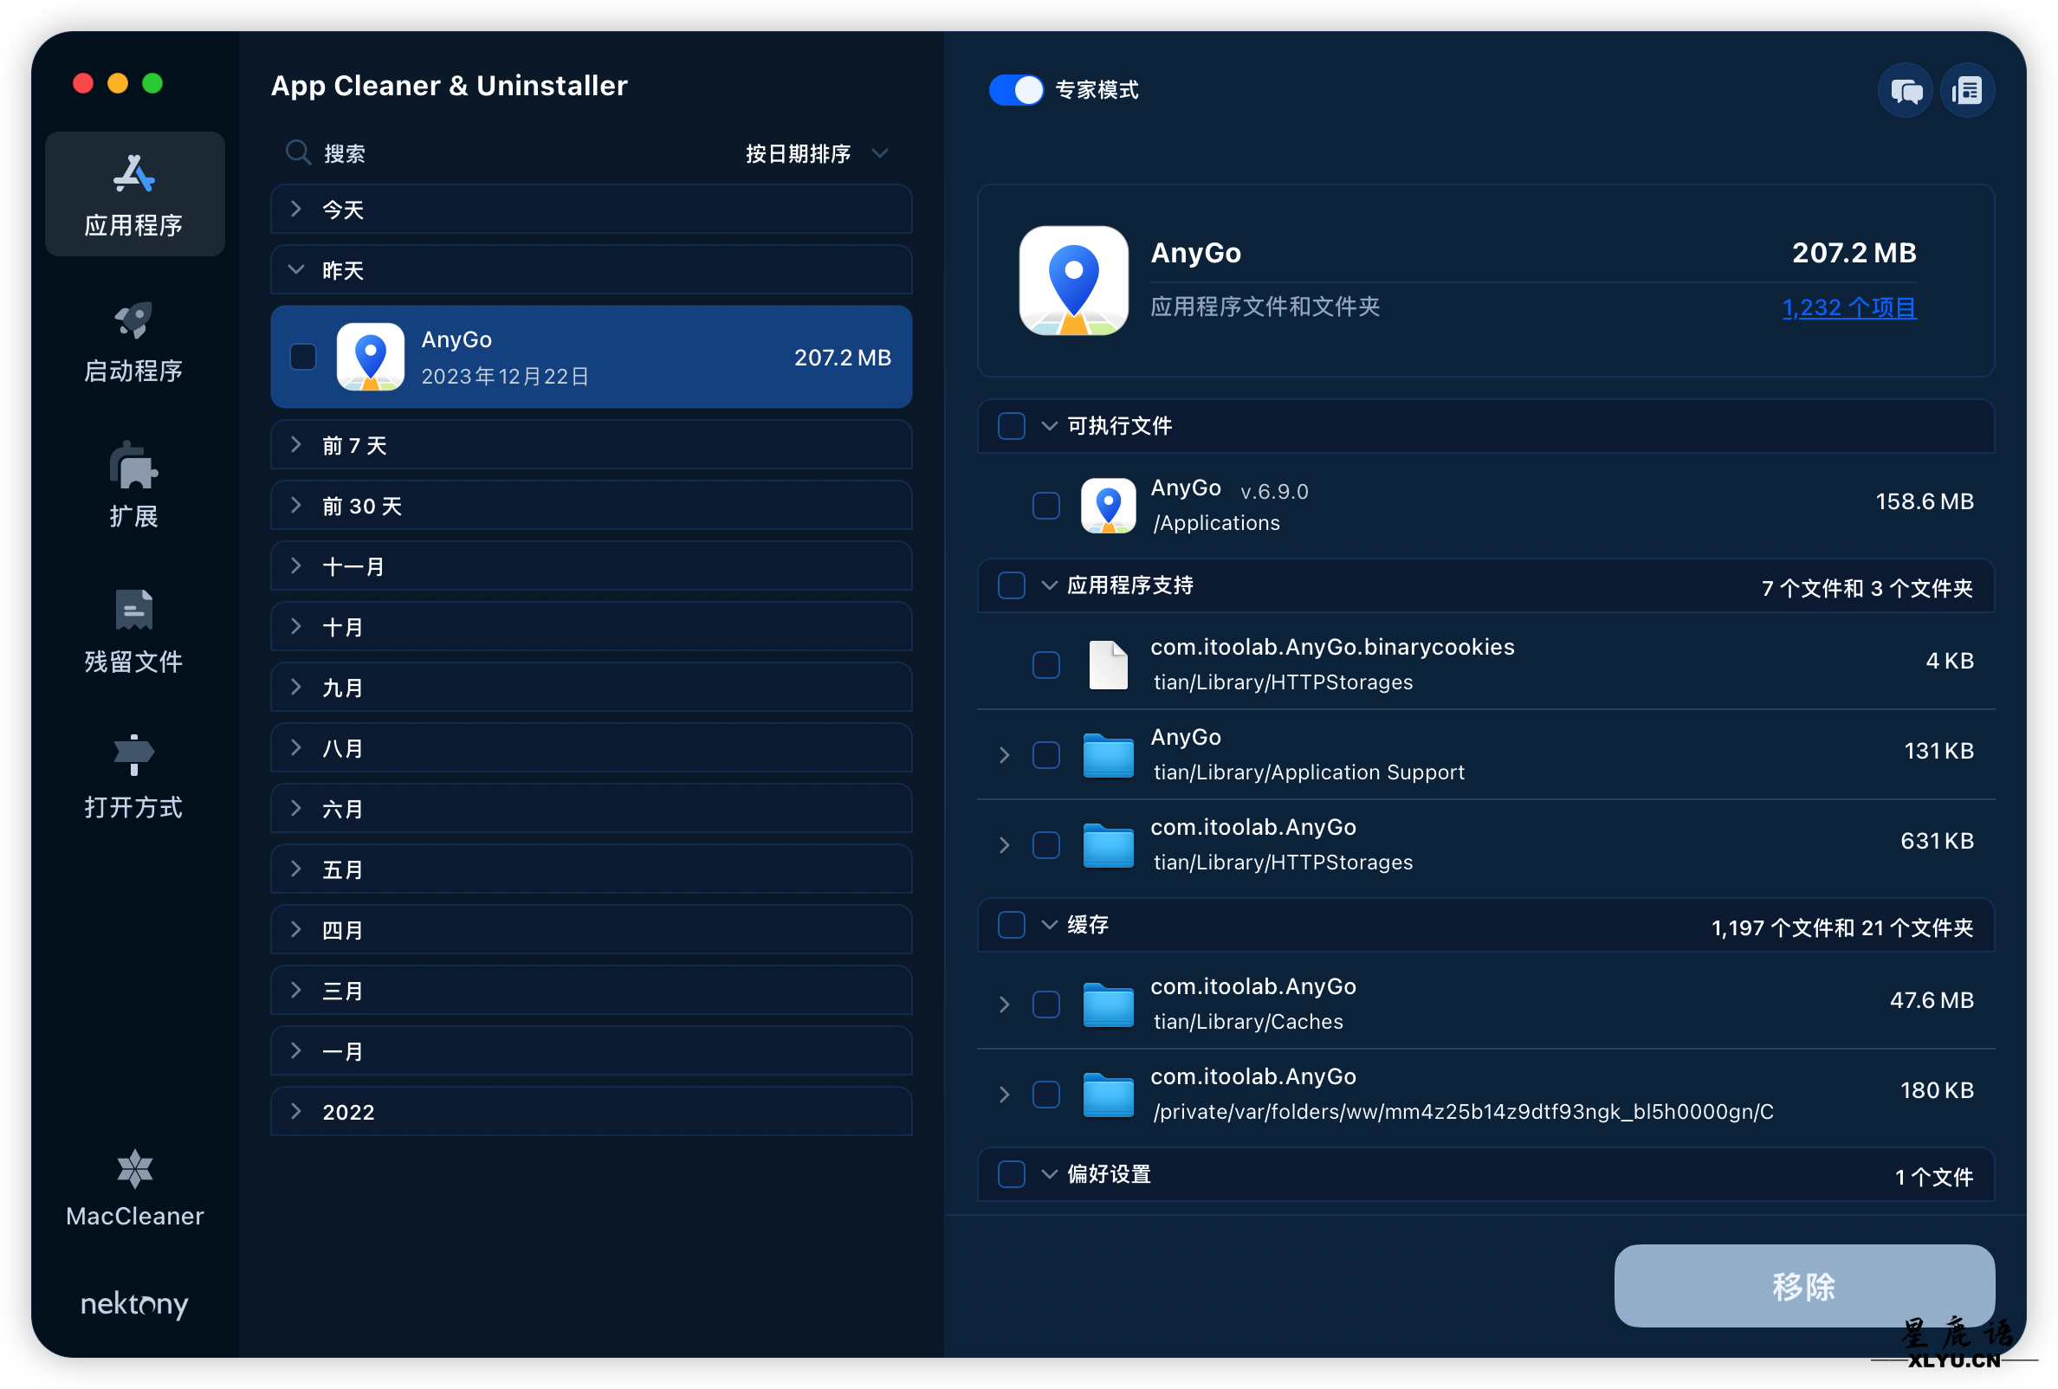Check the 47.6 MB Caches folder checkbox
The height and width of the screenshot is (1389, 2058).
tap(1045, 1005)
